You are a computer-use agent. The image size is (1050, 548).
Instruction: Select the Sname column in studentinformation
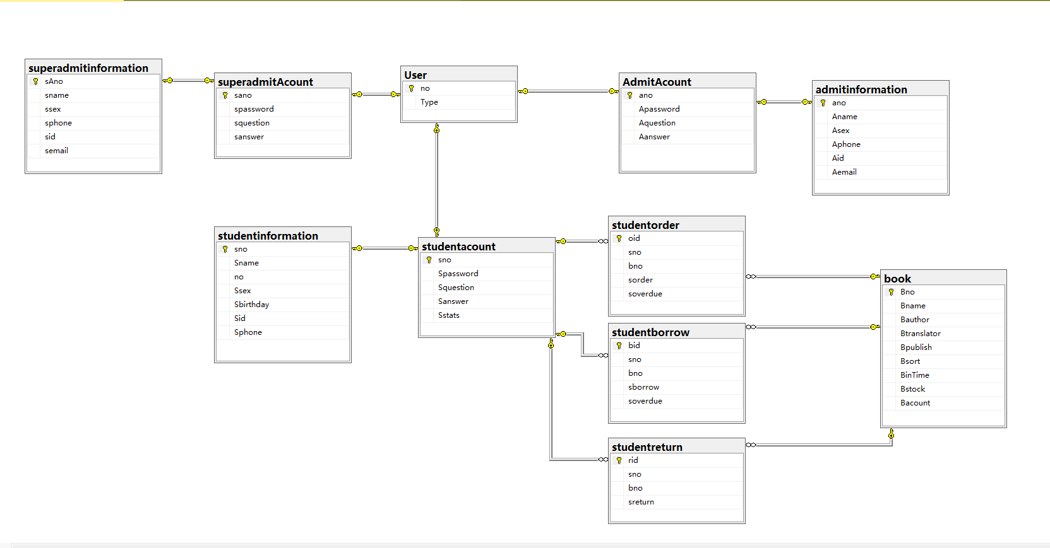tap(283, 263)
